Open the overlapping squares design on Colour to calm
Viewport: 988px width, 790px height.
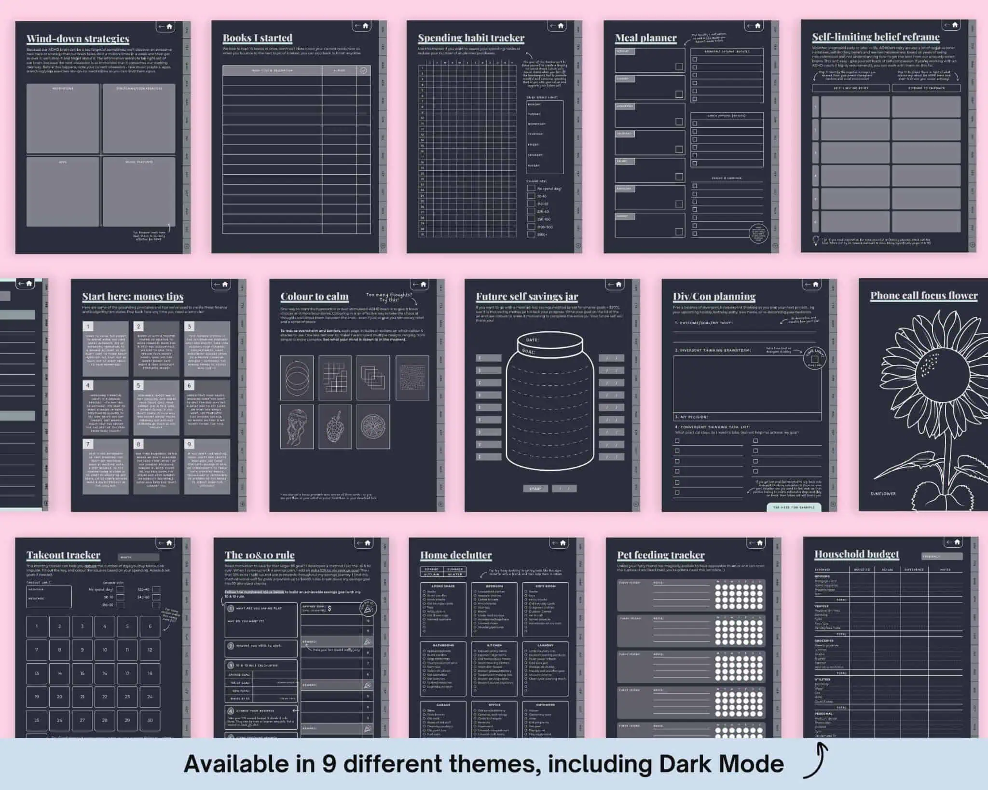373,378
